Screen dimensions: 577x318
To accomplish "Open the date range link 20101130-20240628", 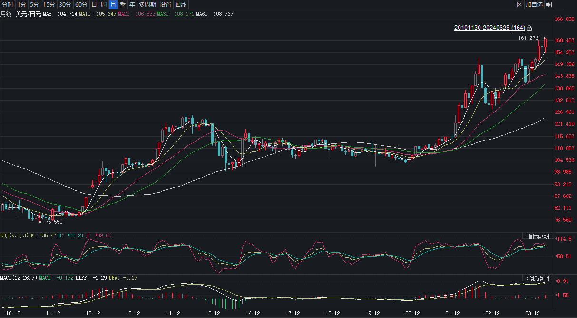I will [x=489, y=28].
